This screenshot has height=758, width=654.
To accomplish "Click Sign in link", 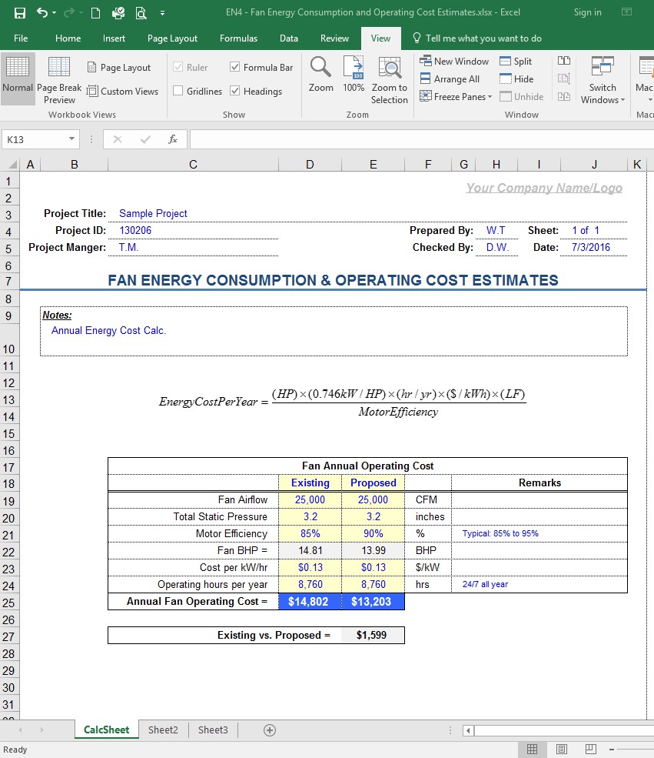I will [x=587, y=12].
